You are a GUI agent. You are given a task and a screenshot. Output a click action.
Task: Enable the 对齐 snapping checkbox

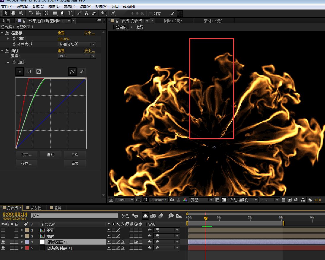click(150, 14)
